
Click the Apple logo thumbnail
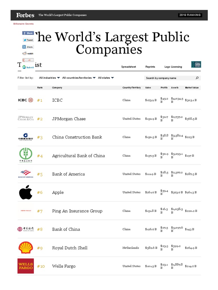click(x=26, y=193)
